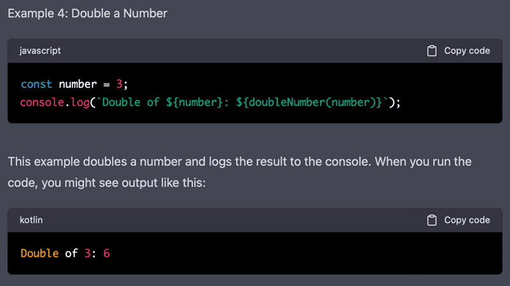
Task: Click the number 3 in const declaration
Action: pyautogui.click(x=119, y=84)
